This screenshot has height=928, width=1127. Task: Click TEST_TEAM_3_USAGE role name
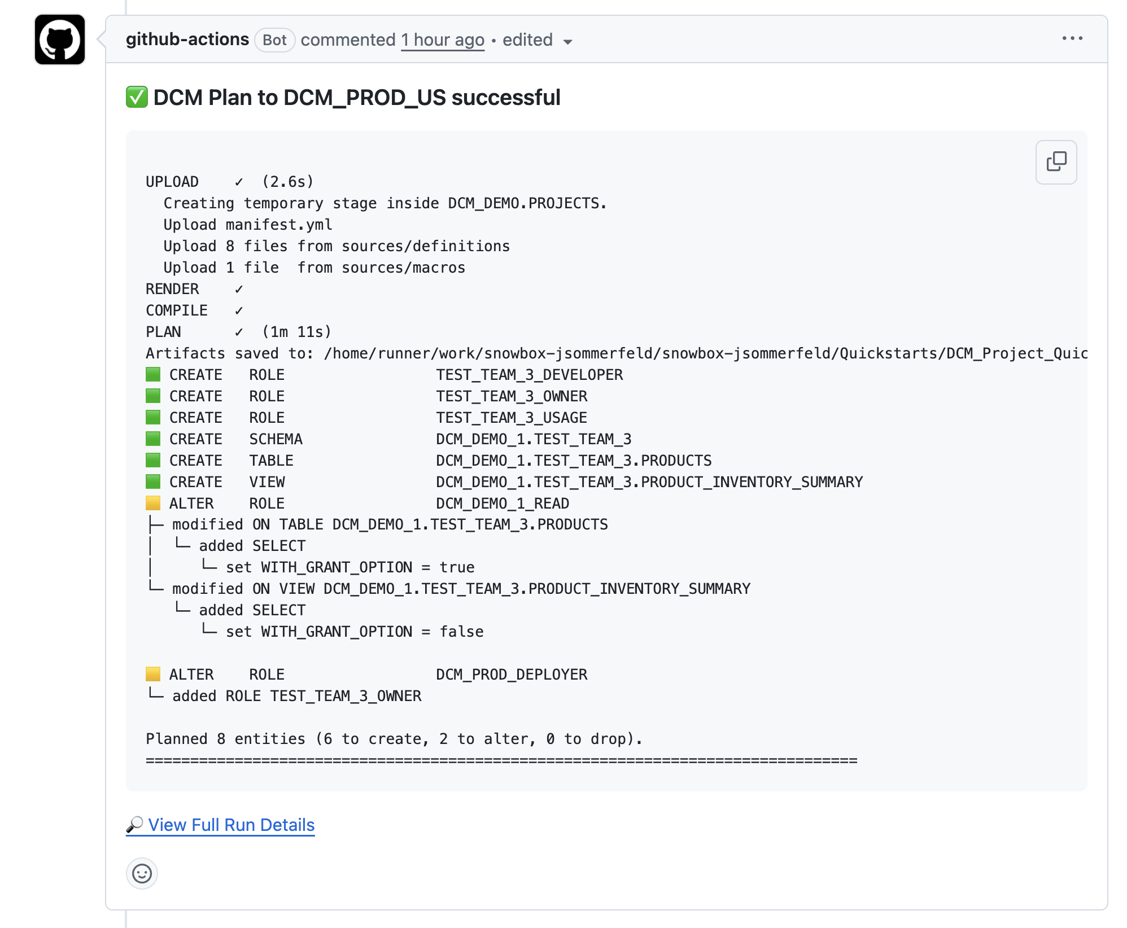click(x=512, y=418)
